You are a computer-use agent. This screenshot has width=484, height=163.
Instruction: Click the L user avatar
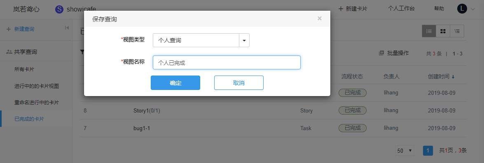click(x=462, y=9)
